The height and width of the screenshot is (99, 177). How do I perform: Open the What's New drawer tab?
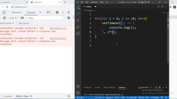tap(22, 96)
